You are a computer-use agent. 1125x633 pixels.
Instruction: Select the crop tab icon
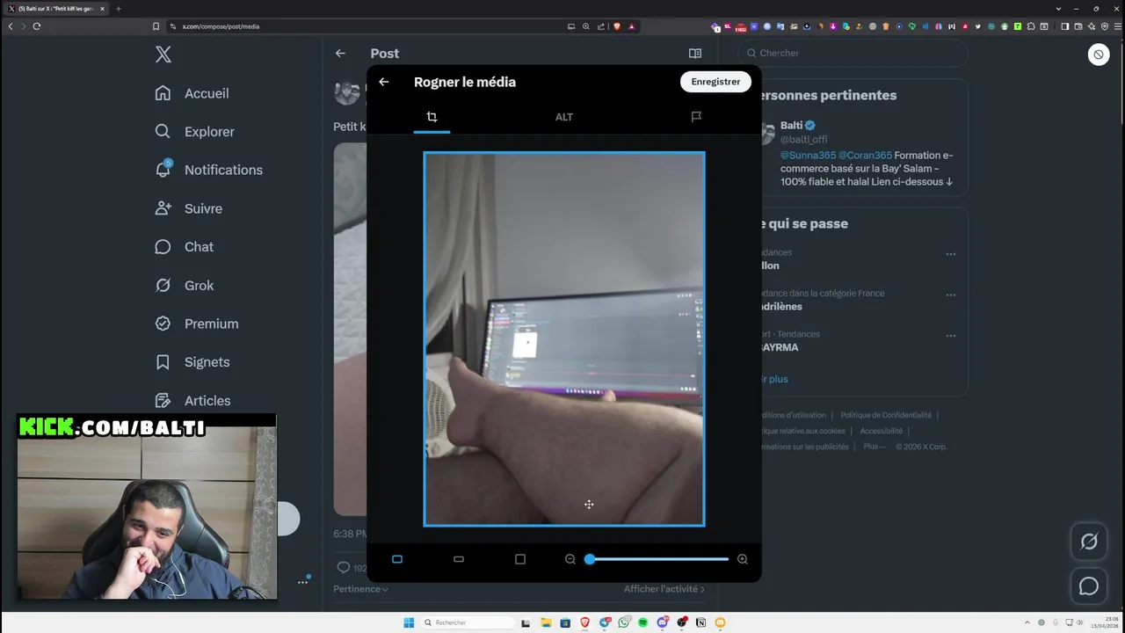432,117
